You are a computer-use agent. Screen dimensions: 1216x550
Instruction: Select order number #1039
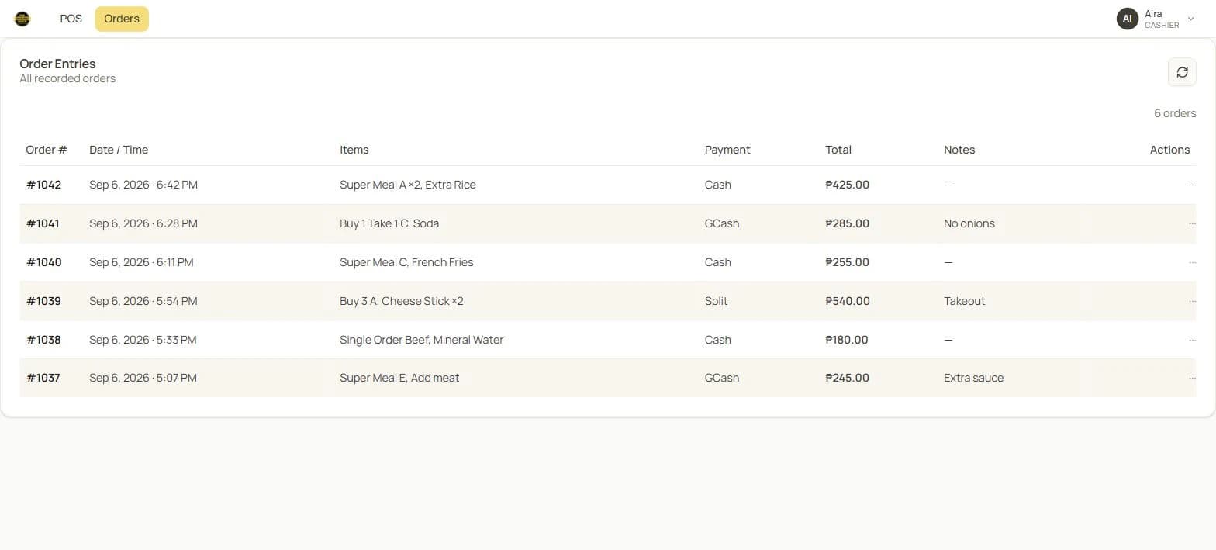click(43, 301)
